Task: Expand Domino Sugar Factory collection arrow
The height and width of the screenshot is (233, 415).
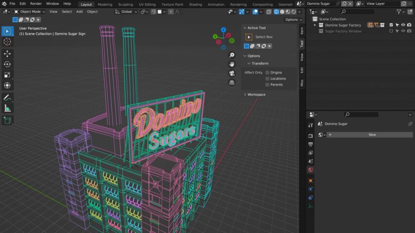Action: [x=315, y=25]
